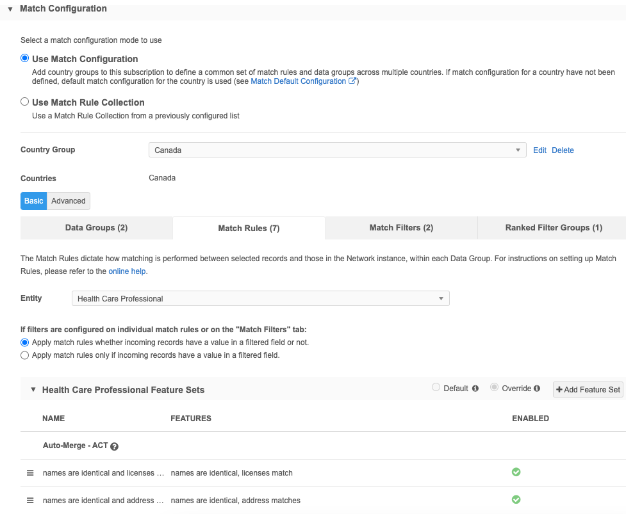
Task: Select Use Match Configuration radio button
Action: pyautogui.click(x=25, y=58)
